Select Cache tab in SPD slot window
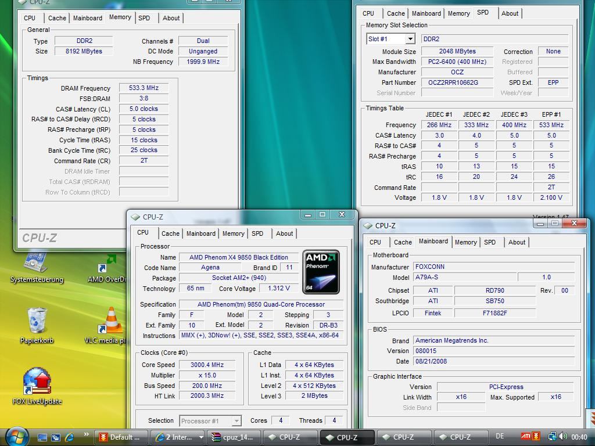 (x=396, y=13)
